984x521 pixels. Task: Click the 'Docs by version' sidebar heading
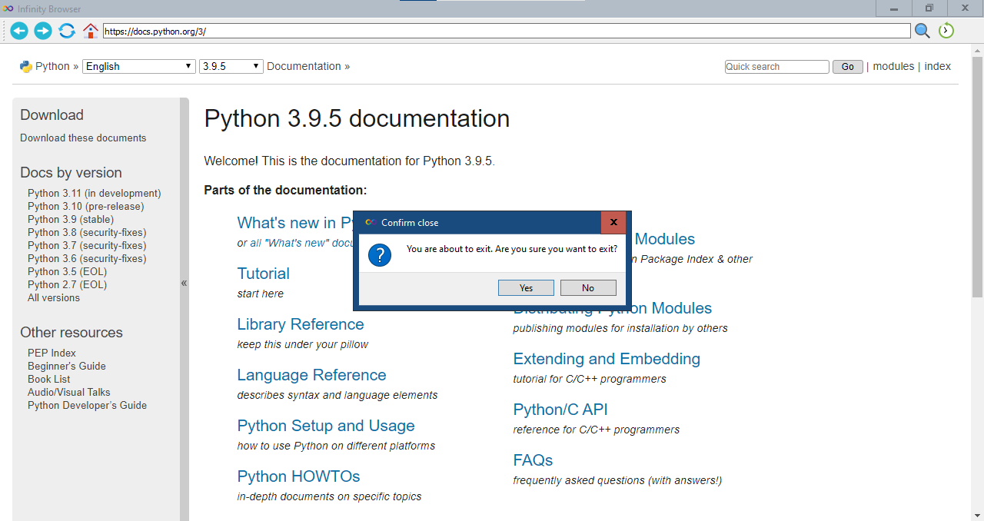point(71,173)
